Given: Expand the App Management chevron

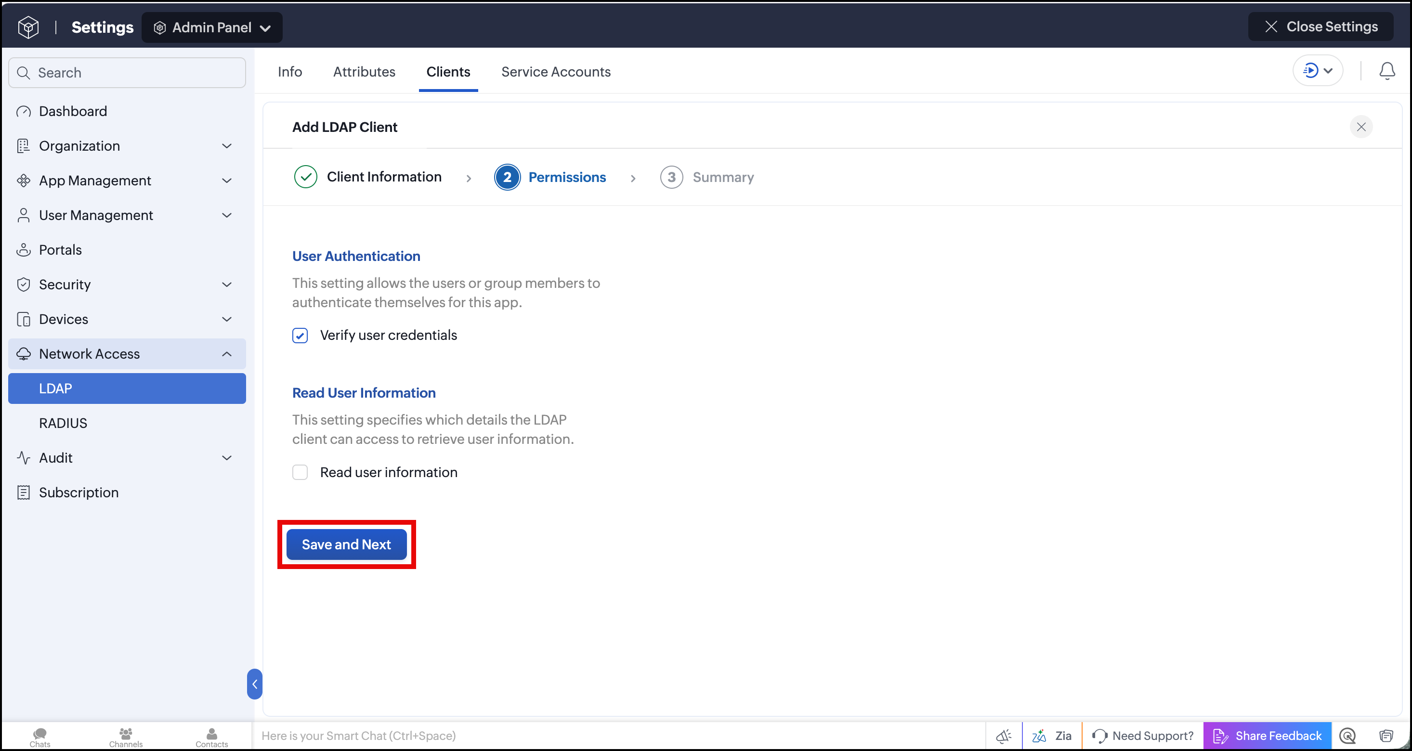Looking at the screenshot, I should click(x=227, y=181).
